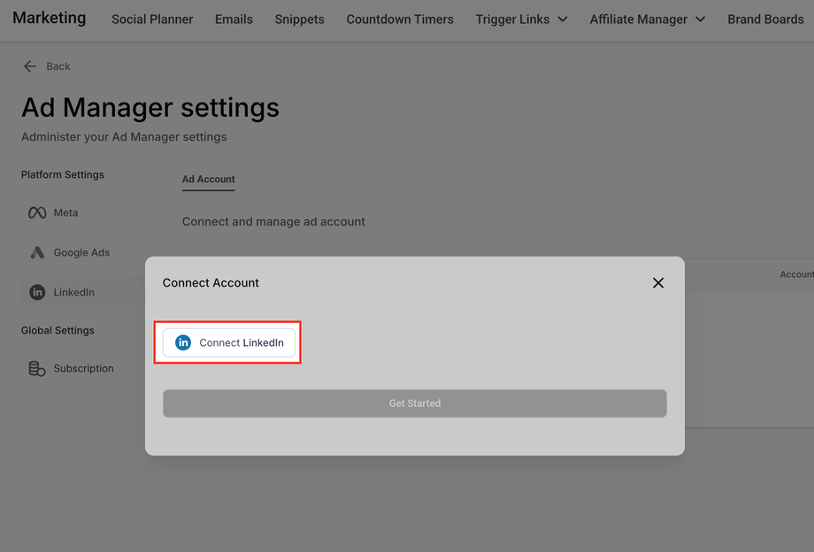Image resolution: width=814 pixels, height=552 pixels.
Task: Select the Ad Account tab
Action: point(209,180)
